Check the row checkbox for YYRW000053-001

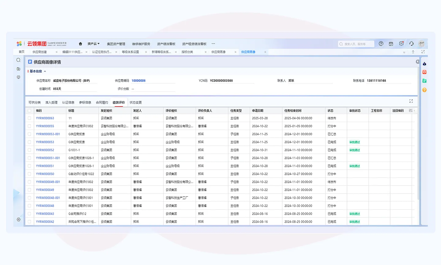29,134
